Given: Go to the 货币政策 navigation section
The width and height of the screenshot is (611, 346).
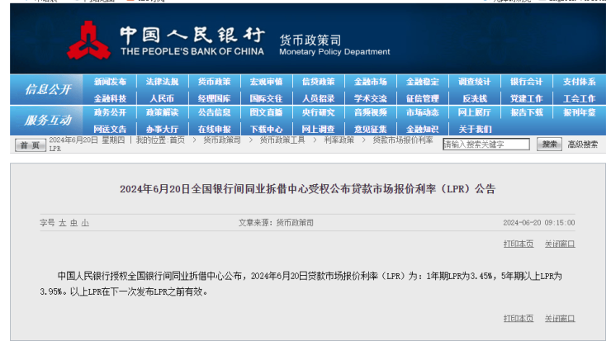Looking at the screenshot, I should click(214, 82).
